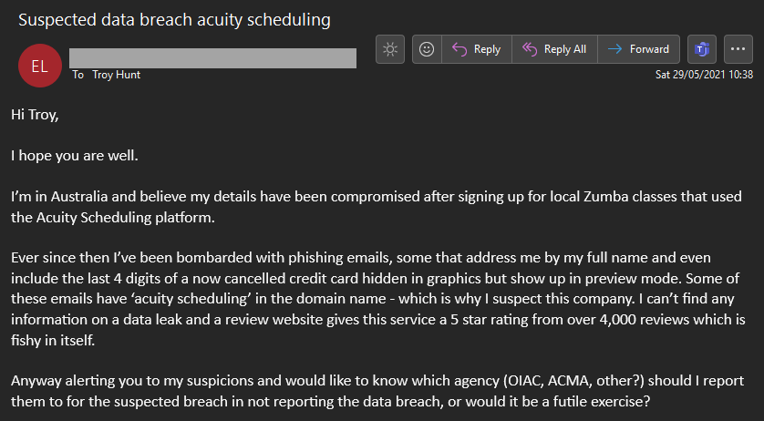Share the email to Microsoft Teams
The image size is (764, 421).
[x=701, y=49]
